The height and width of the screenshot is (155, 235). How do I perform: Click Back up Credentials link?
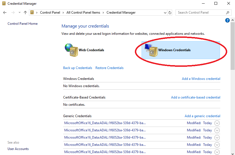78,68
